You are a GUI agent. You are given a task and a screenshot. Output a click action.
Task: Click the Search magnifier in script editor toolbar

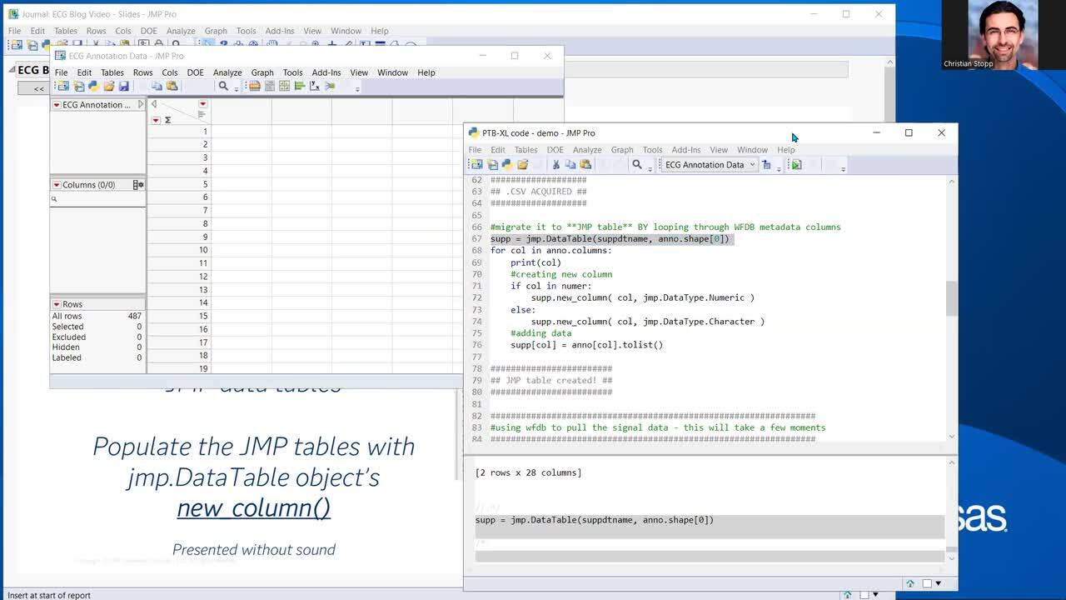(x=637, y=165)
